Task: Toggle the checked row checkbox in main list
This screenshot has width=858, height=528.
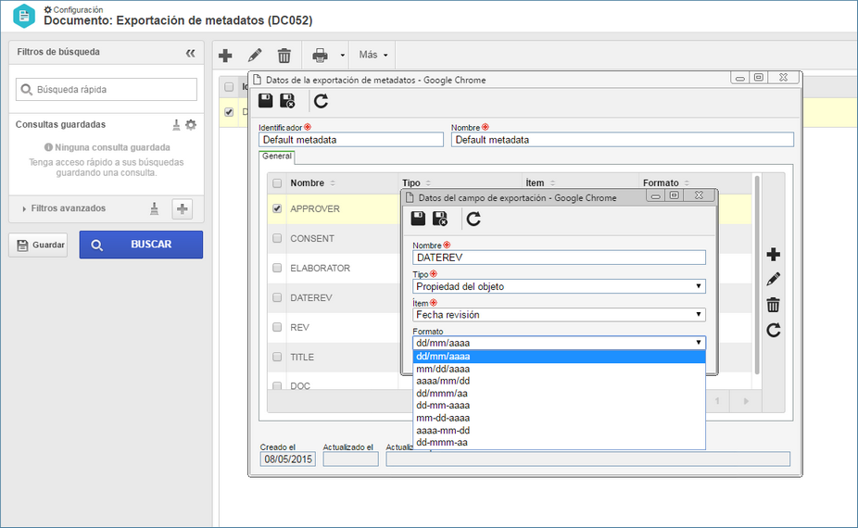Action: click(229, 111)
